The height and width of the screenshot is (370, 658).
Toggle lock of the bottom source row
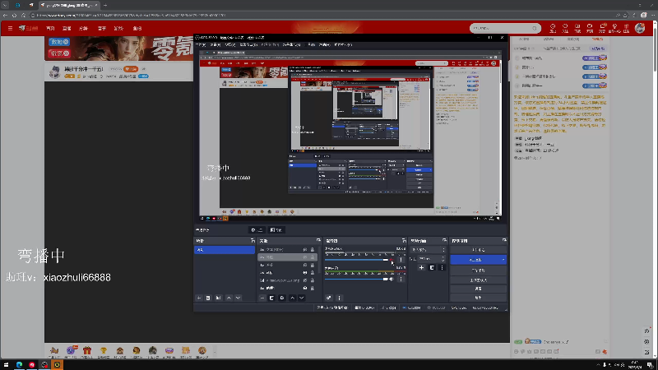pos(313,289)
